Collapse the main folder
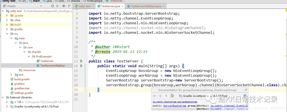287x112 pixels. click(11, 38)
